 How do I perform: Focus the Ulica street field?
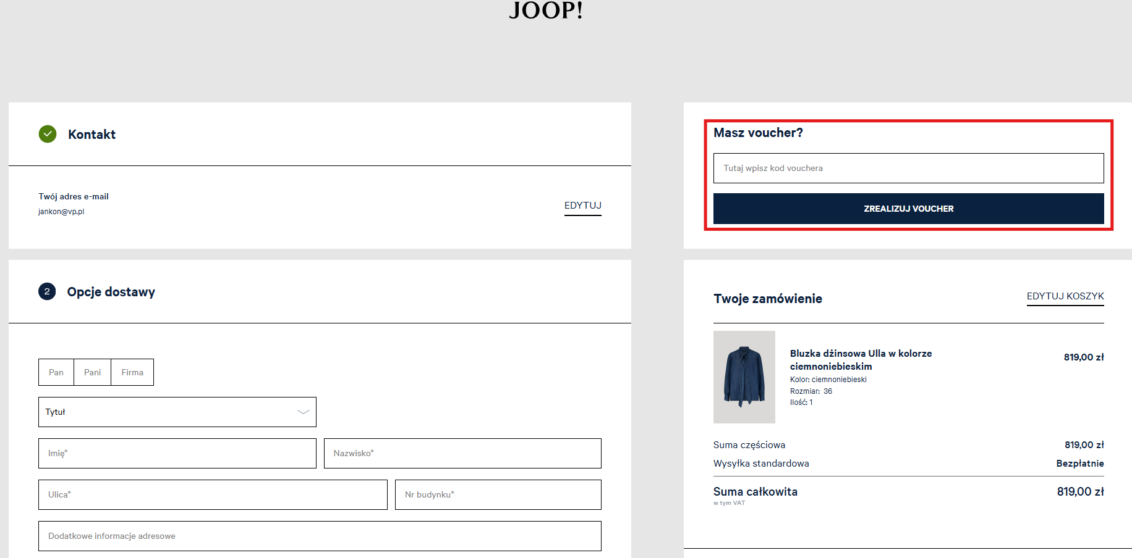click(x=213, y=495)
